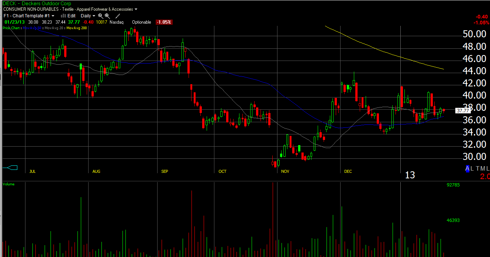The height and width of the screenshot is (257, 490).
Task: Select the MovAvg 50 indicator label
Action: point(32,28)
